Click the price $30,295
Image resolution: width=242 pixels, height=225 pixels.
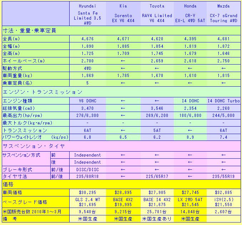pos(87,193)
